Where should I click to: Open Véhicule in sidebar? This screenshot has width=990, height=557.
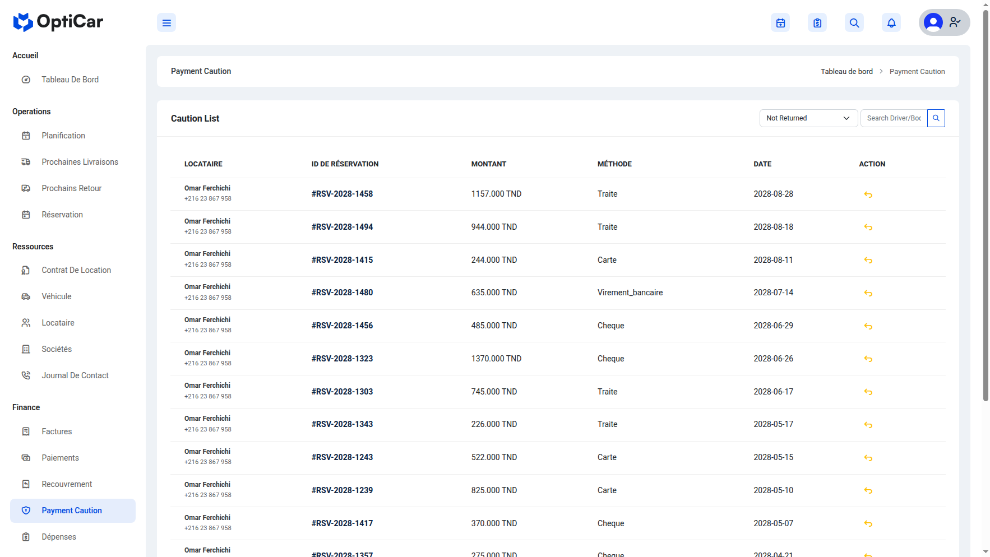point(73,296)
